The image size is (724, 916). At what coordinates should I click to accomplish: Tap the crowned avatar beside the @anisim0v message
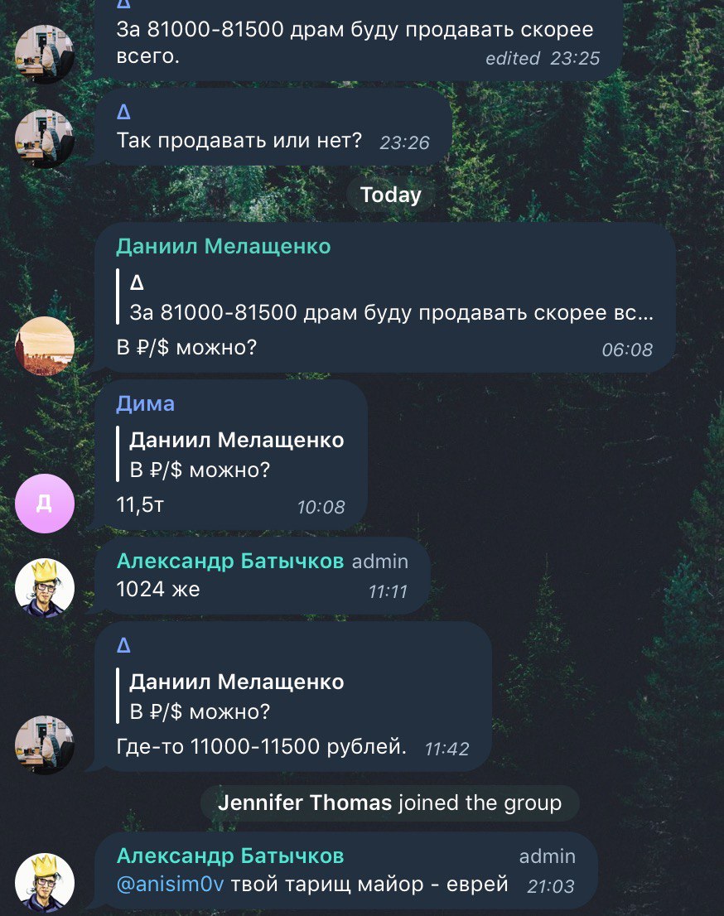[45, 882]
